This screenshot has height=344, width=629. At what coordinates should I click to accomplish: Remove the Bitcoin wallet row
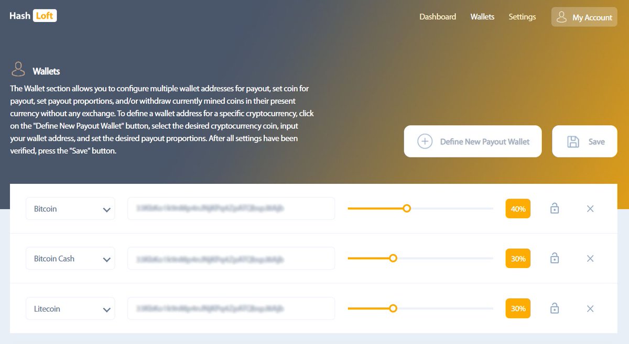coord(590,208)
